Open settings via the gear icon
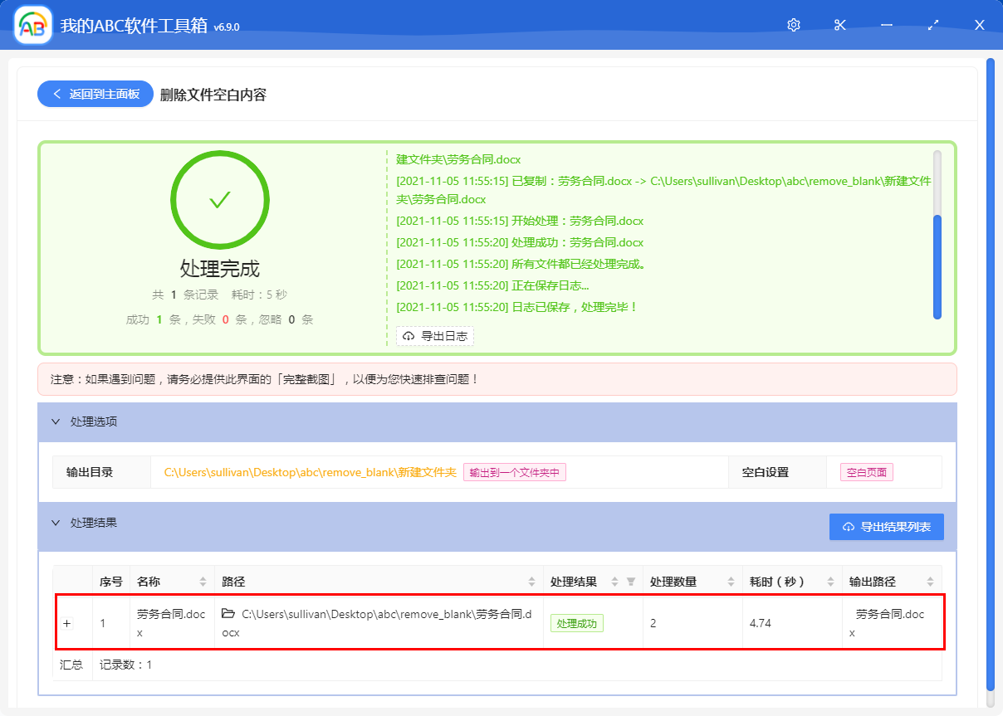The width and height of the screenshot is (1003, 716). [x=793, y=25]
